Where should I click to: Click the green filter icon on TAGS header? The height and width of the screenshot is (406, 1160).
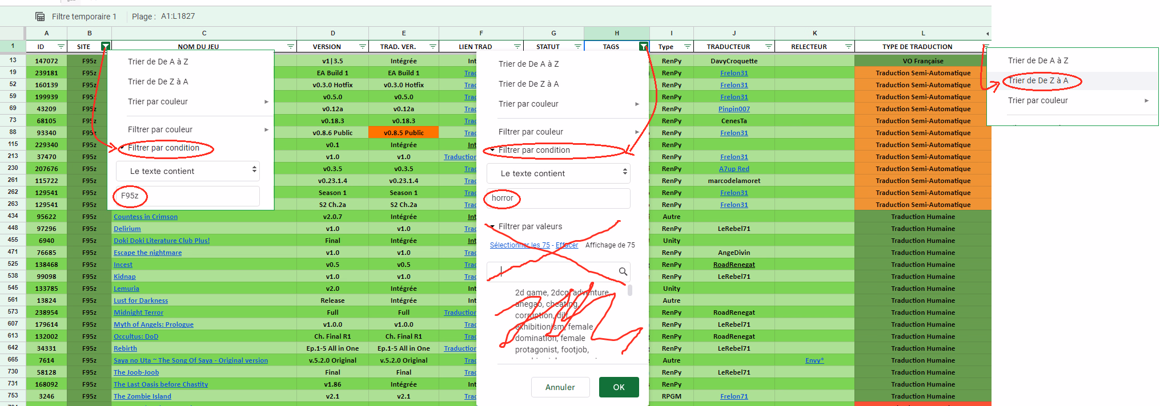tap(643, 47)
